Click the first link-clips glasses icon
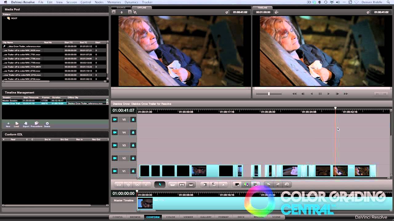 pyautogui.click(x=119, y=184)
